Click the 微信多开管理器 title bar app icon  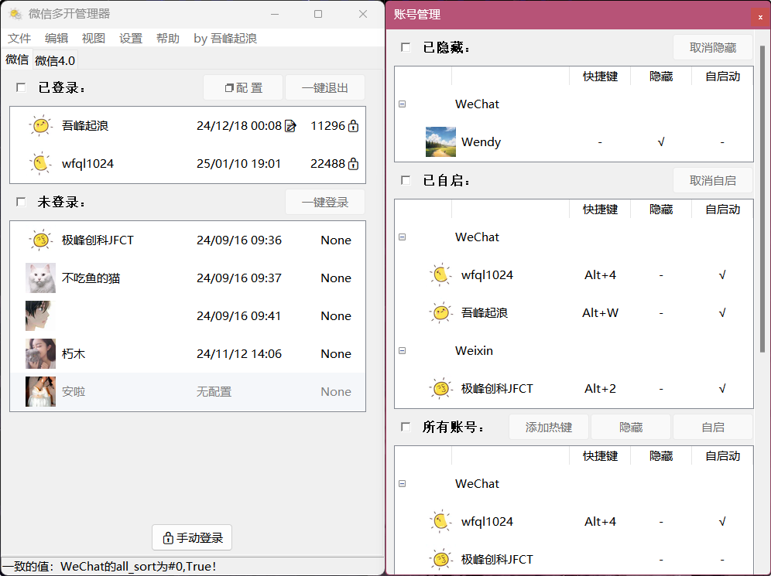(x=15, y=14)
